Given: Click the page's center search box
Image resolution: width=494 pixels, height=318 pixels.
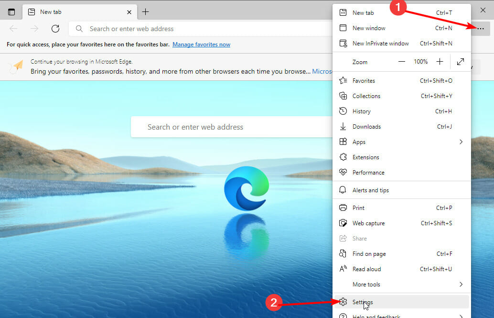Looking at the screenshot, I should pos(232,127).
